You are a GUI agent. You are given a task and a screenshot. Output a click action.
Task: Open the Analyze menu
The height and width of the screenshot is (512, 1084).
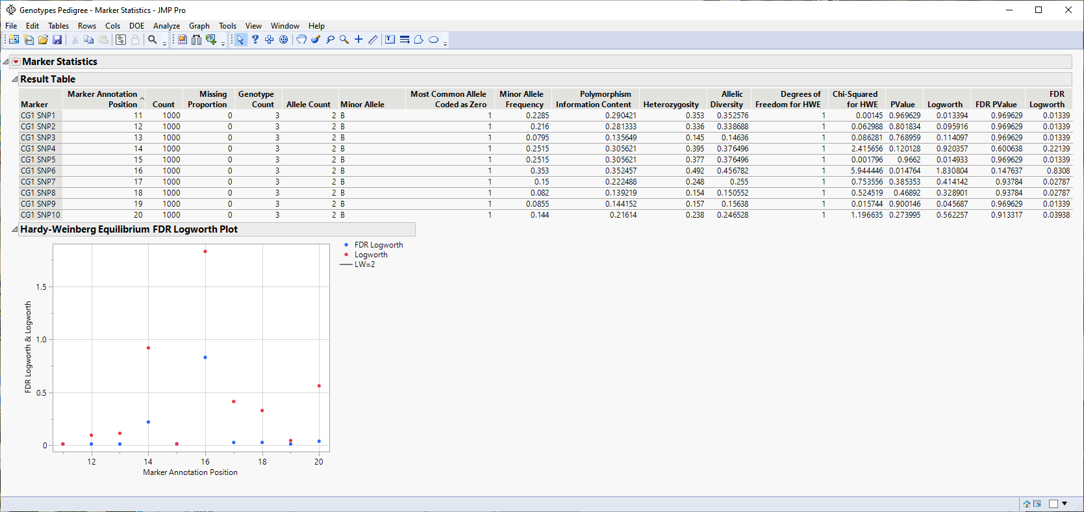(x=166, y=26)
